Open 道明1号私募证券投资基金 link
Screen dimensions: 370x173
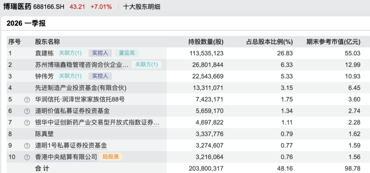[71, 146]
